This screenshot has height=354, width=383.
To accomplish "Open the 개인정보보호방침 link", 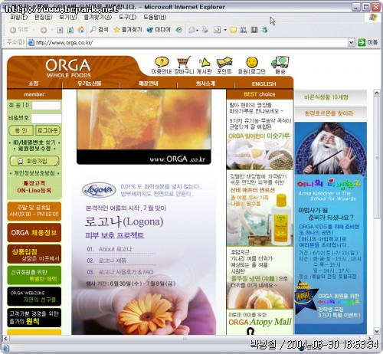I will pyautogui.click(x=34, y=173).
